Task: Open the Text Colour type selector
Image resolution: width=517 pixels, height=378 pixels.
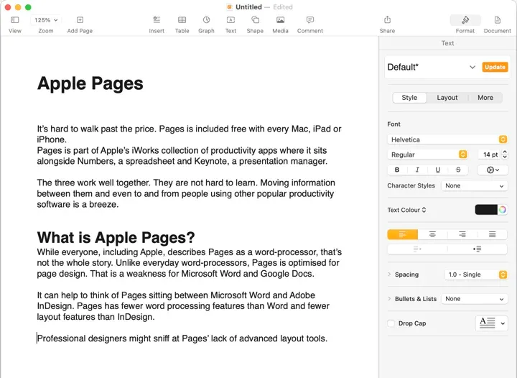Action: tap(407, 210)
